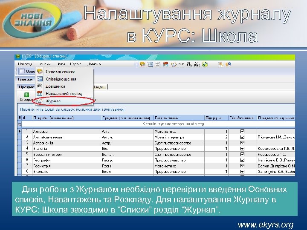Select the Геометрія subject cell
The image size is (307, 230).
pyautogui.click(x=67, y=166)
